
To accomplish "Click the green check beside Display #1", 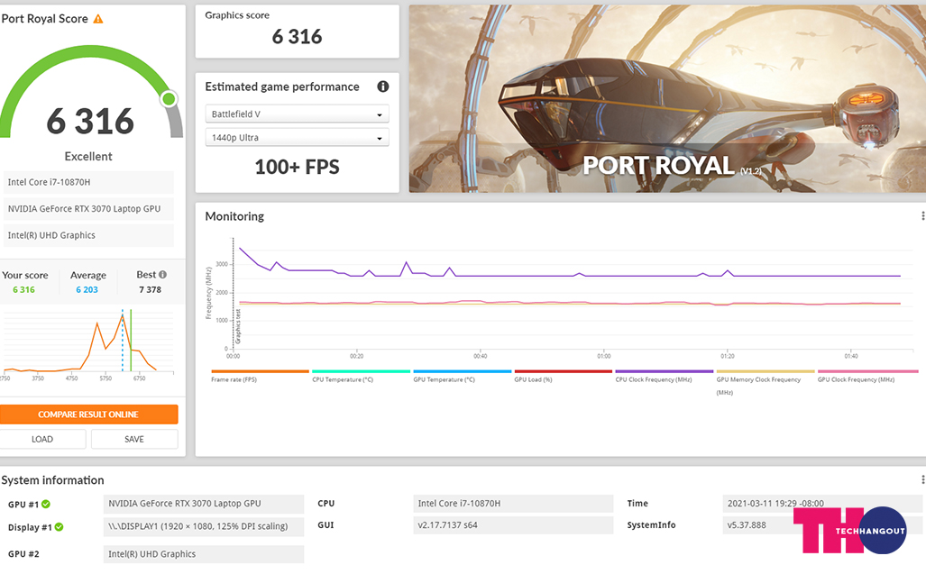I will point(59,527).
